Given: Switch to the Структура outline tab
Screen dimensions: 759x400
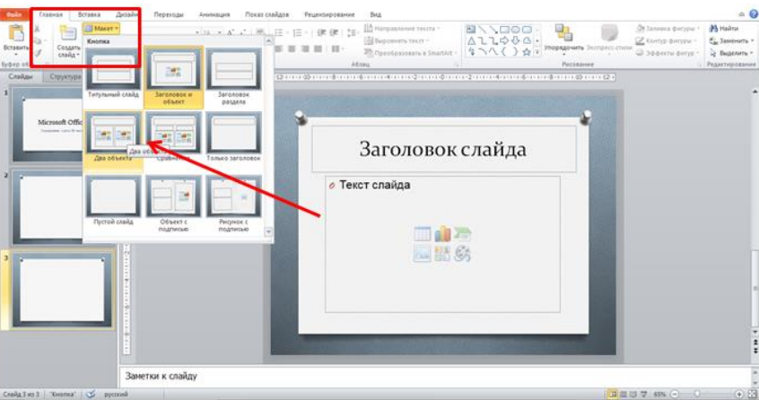Looking at the screenshot, I should click(66, 77).
